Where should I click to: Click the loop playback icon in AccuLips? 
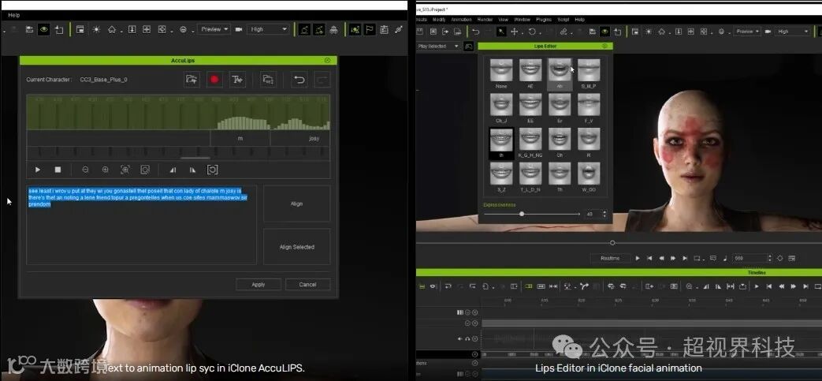(x=212, y=170)
